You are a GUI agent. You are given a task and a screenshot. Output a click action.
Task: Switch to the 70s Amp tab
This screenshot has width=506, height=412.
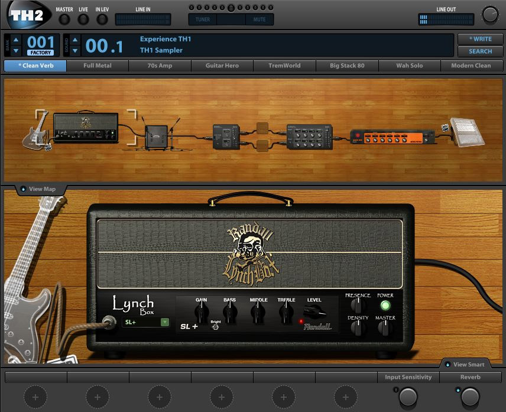[160, 66]
